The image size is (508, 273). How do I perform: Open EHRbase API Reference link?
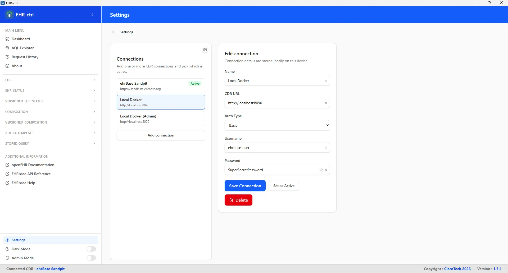51,174
